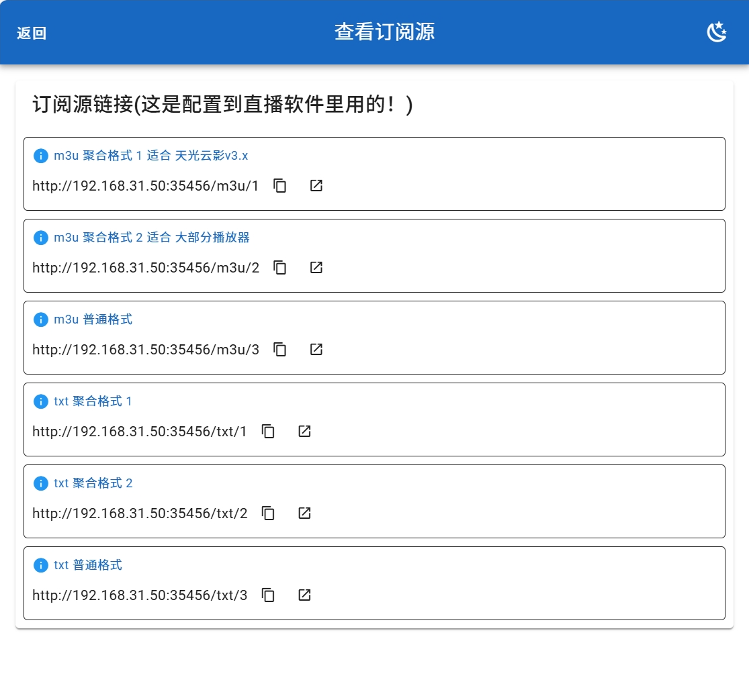Click info icon beside txt 普通格式
749x692 pixels.
40,565
